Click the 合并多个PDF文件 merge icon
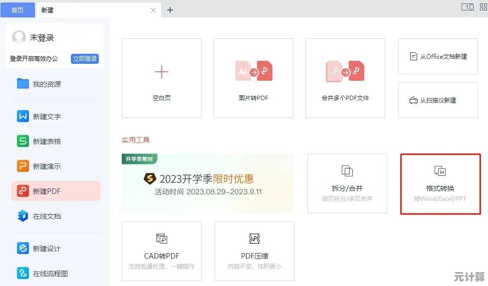488x286 pixels. click(x=345, y=71)
